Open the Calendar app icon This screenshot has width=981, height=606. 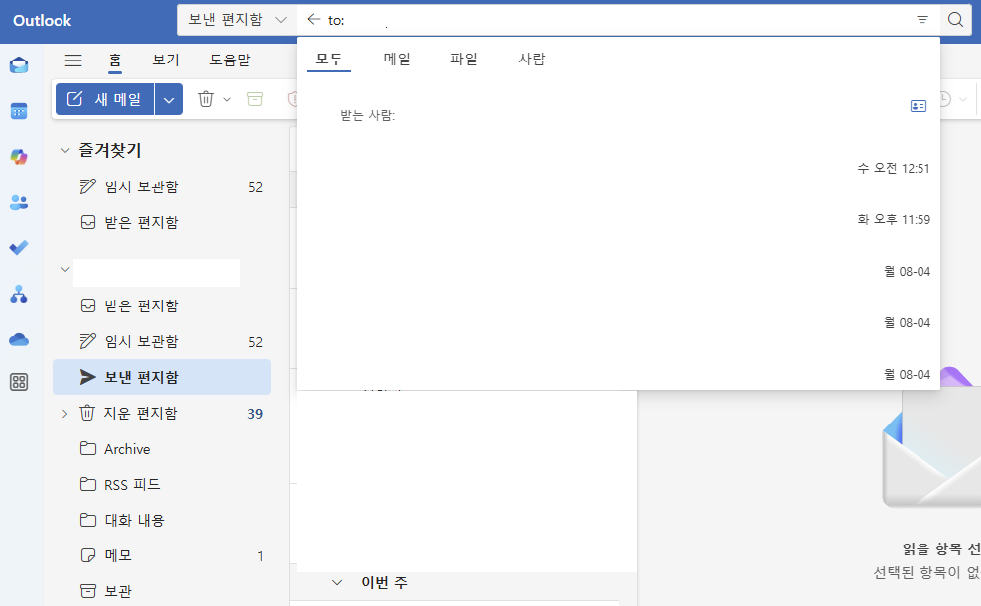pyautogui.click(x=18, y=110)
